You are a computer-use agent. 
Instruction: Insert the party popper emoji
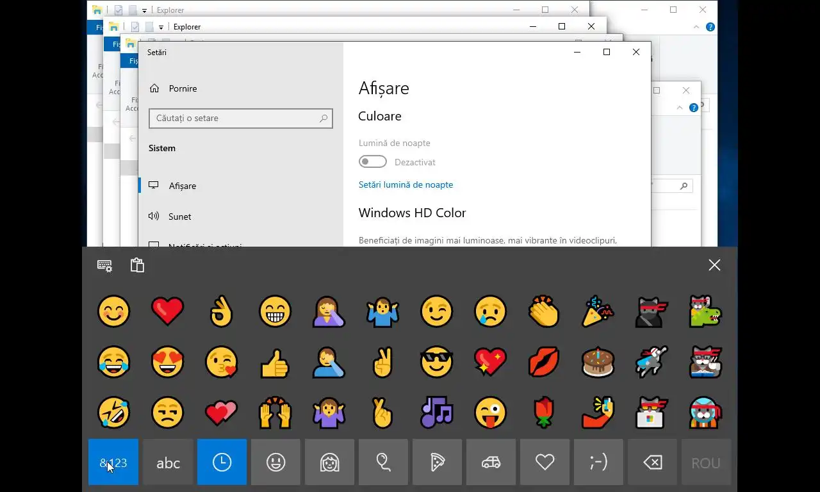[598, 312]
